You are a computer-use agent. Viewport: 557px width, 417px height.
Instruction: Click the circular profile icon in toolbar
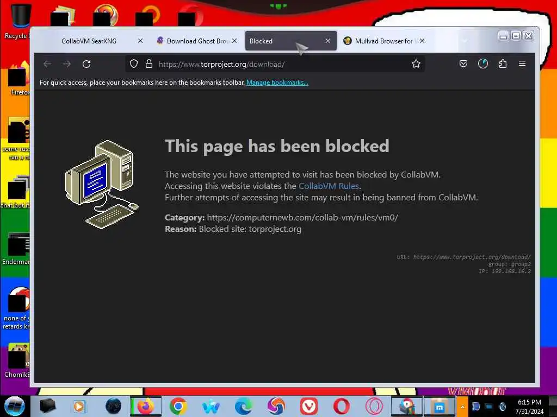pyautogui.click(x=483, y=64)
